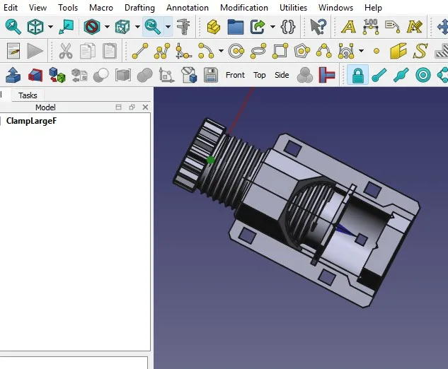Expand the link actions dropdown arrow
This screenshot has width=448, height=369.
tap(273, 27)
